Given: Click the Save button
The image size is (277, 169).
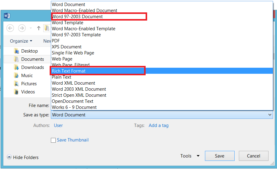Looking at the screenshot, I should tap(219, 156).
